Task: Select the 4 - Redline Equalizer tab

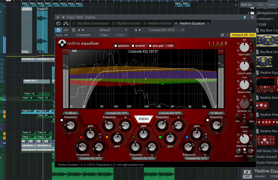Action: coord(190,23)
